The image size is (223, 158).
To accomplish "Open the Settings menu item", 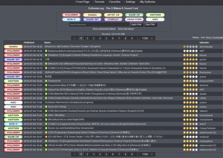I will (x=130, y=2).
